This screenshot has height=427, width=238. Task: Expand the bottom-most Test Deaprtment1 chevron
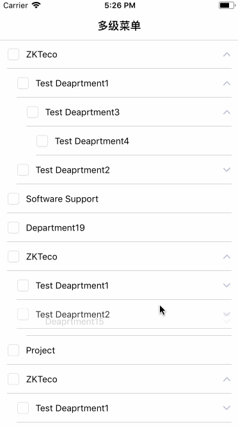(226, 408)
